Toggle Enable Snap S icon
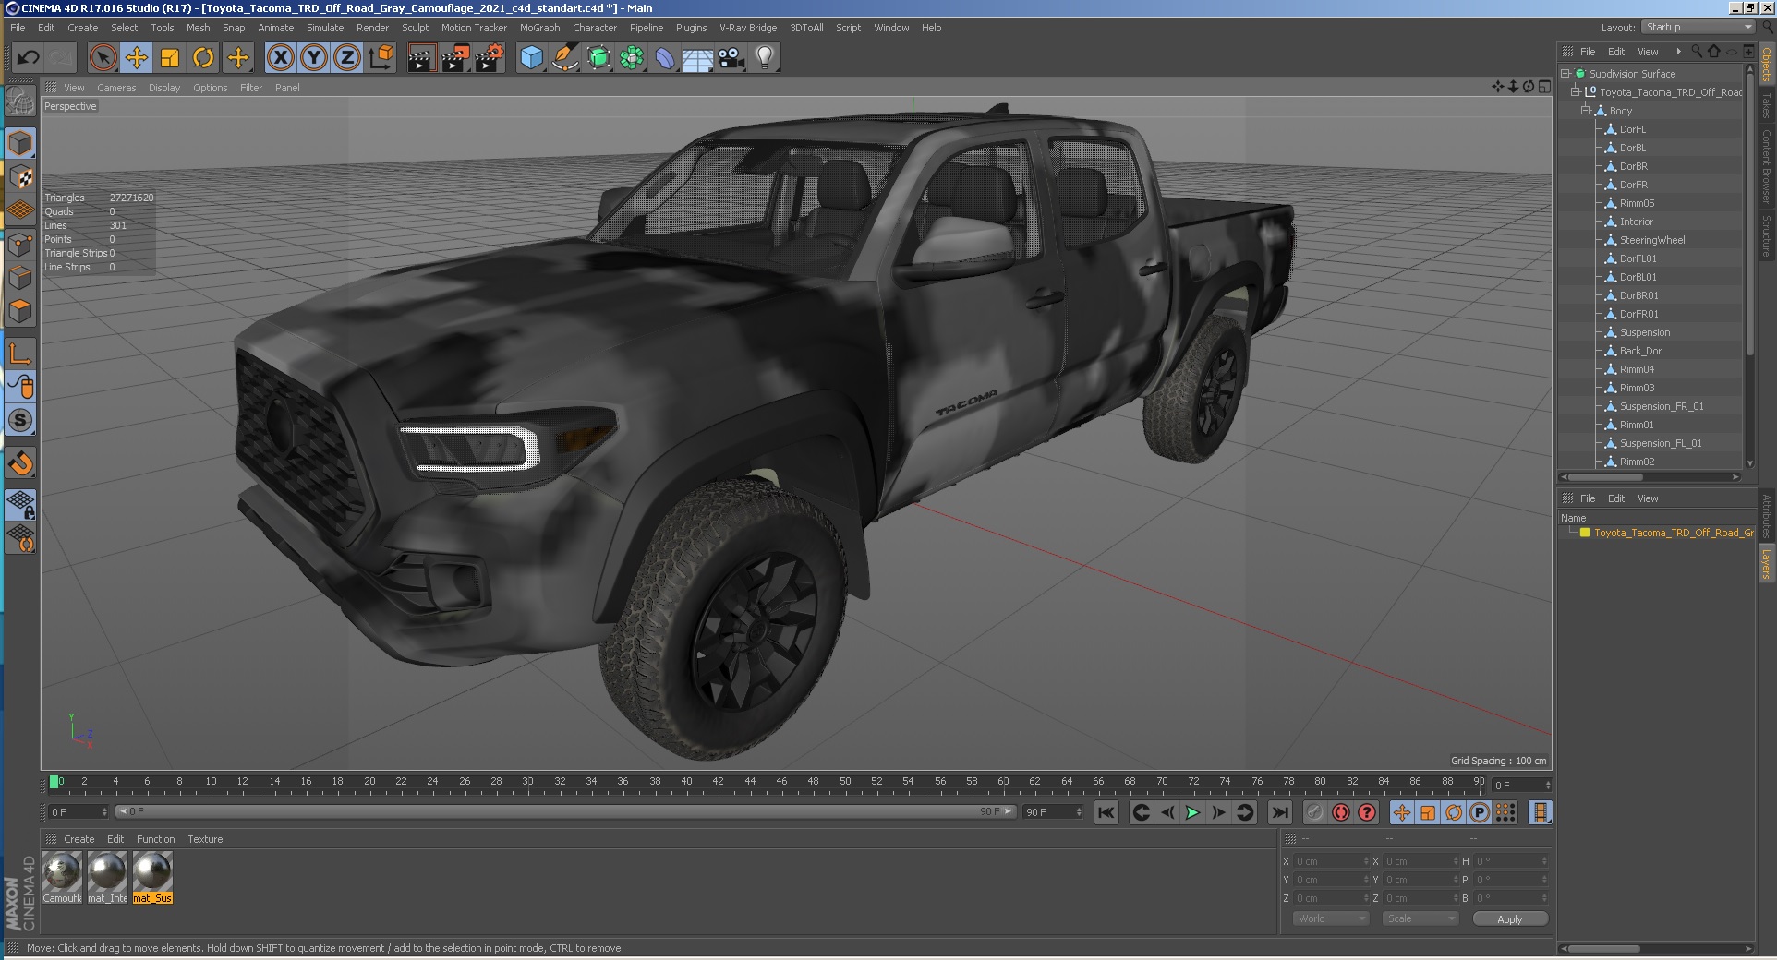 coord(20,421)
